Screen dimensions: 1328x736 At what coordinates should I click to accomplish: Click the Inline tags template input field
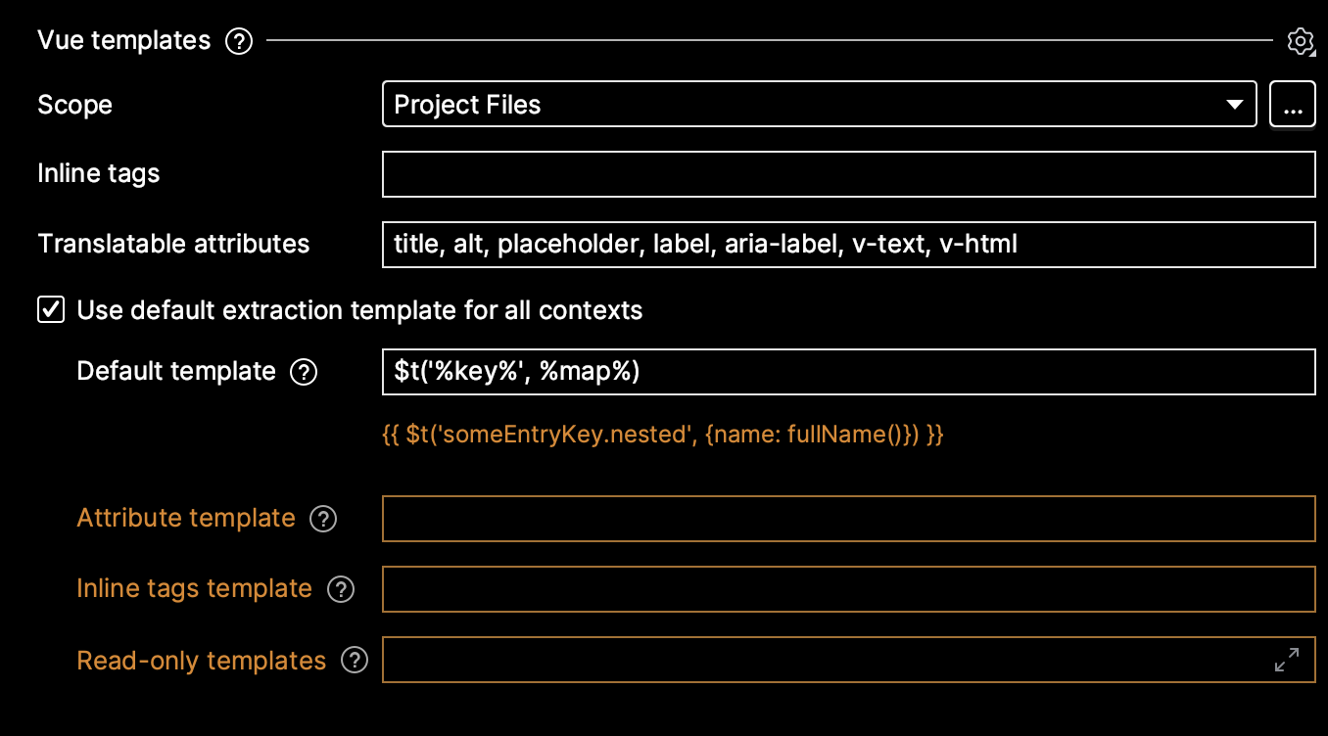coord(848,589)
